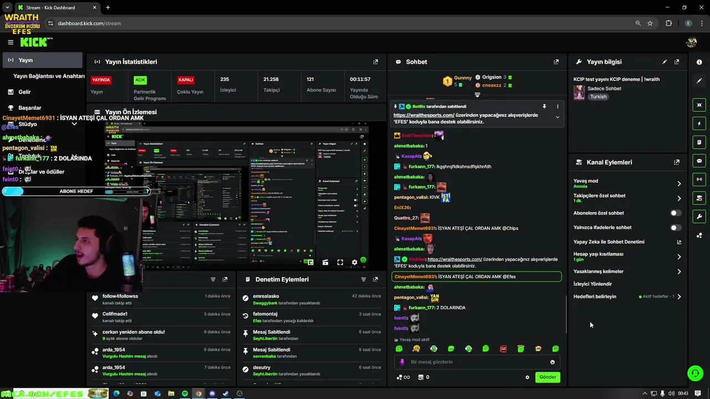Click the Kicks dots icon at sidebar bottom

coord(699,236)
